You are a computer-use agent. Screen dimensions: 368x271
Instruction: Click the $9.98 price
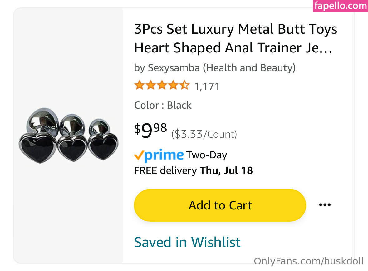tap(151, 131)
